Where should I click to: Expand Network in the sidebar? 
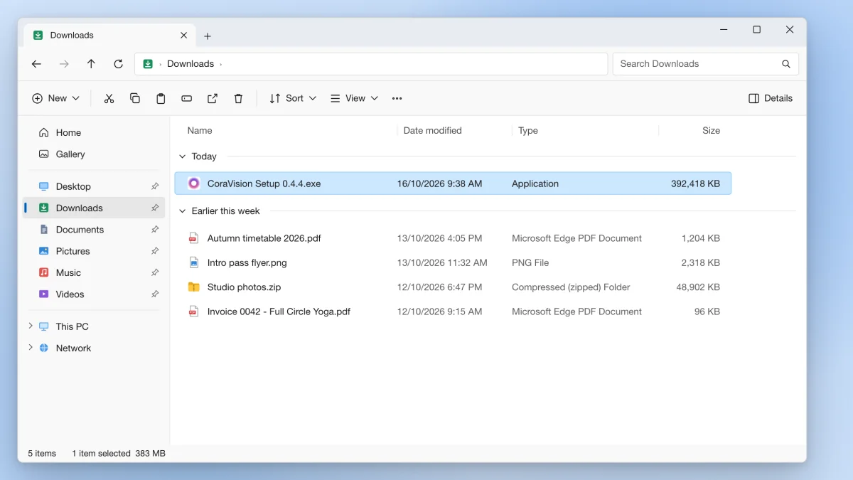31,347
